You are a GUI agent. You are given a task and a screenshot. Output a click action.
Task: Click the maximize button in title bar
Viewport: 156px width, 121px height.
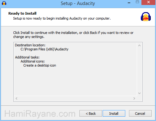(137, 2)
